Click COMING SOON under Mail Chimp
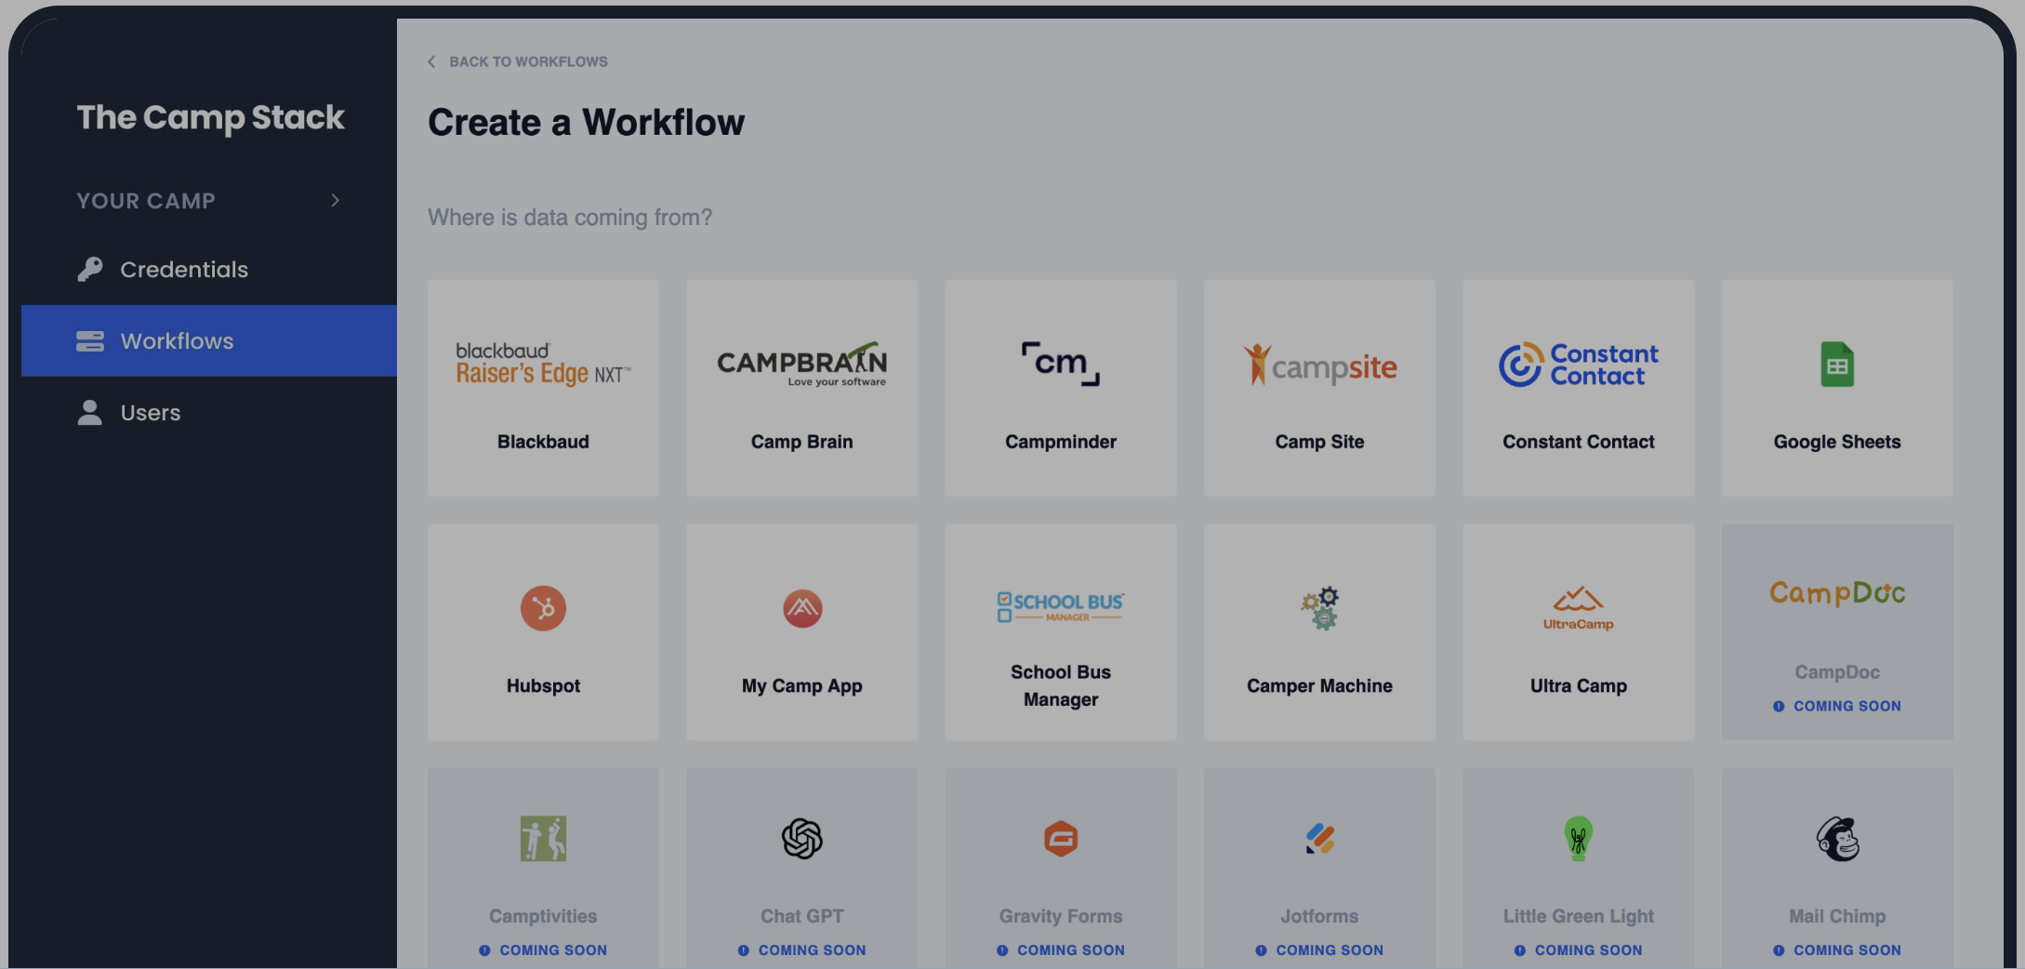Image resolution: width=2025 pixels, height=969 pixels. pyautogui.click(x=1846, y=950)
